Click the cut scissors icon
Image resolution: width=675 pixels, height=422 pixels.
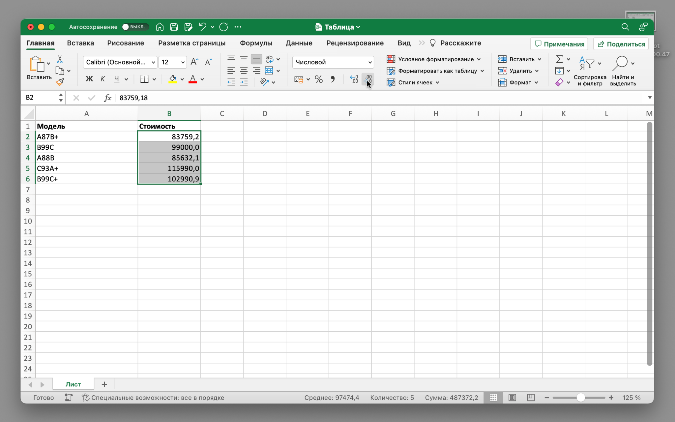(60, 59)
